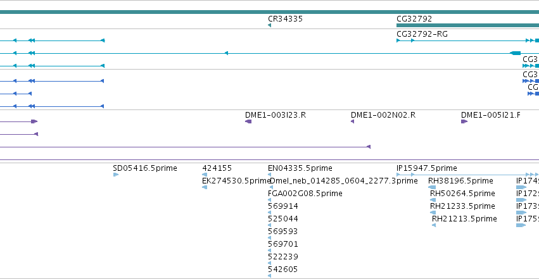Select RH21233.5prime EST label
The width and height of the screenshot is (539, 279).
pyautogui.click(x=462, y=206)
